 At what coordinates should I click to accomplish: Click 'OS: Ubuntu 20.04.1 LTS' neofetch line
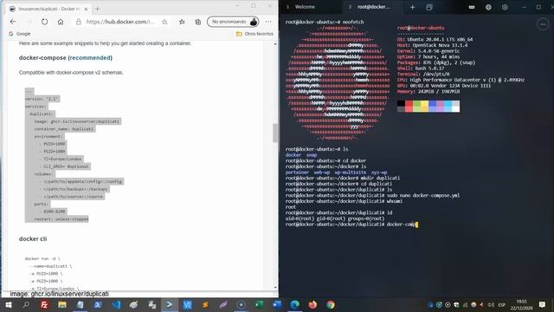coord(435,39)
